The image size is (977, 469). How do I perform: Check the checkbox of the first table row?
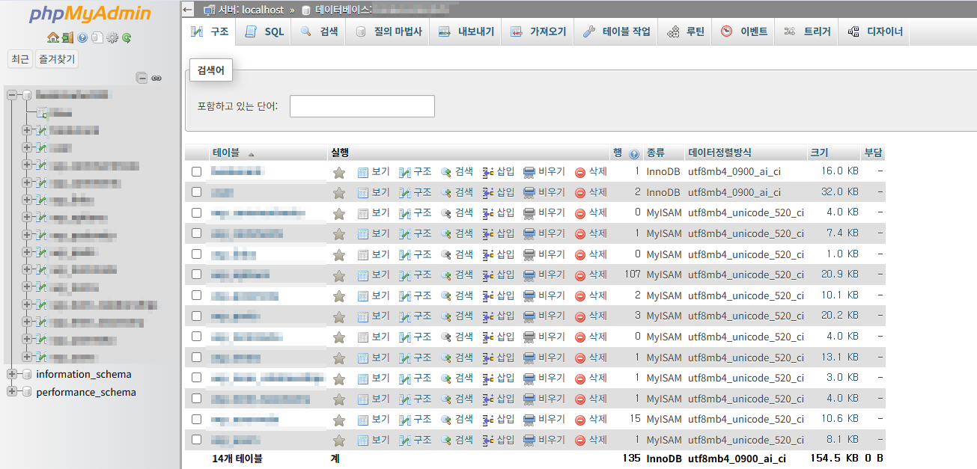point(197,172)
